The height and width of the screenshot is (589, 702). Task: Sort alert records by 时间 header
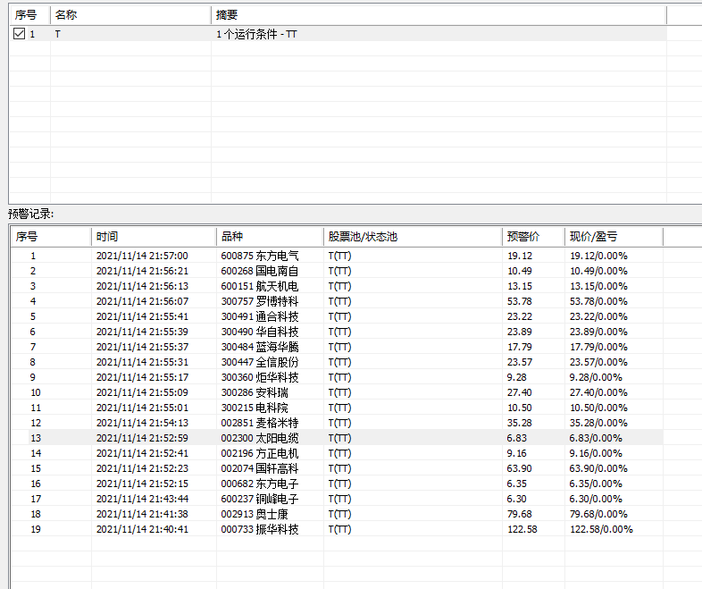(x=154, y=237)
